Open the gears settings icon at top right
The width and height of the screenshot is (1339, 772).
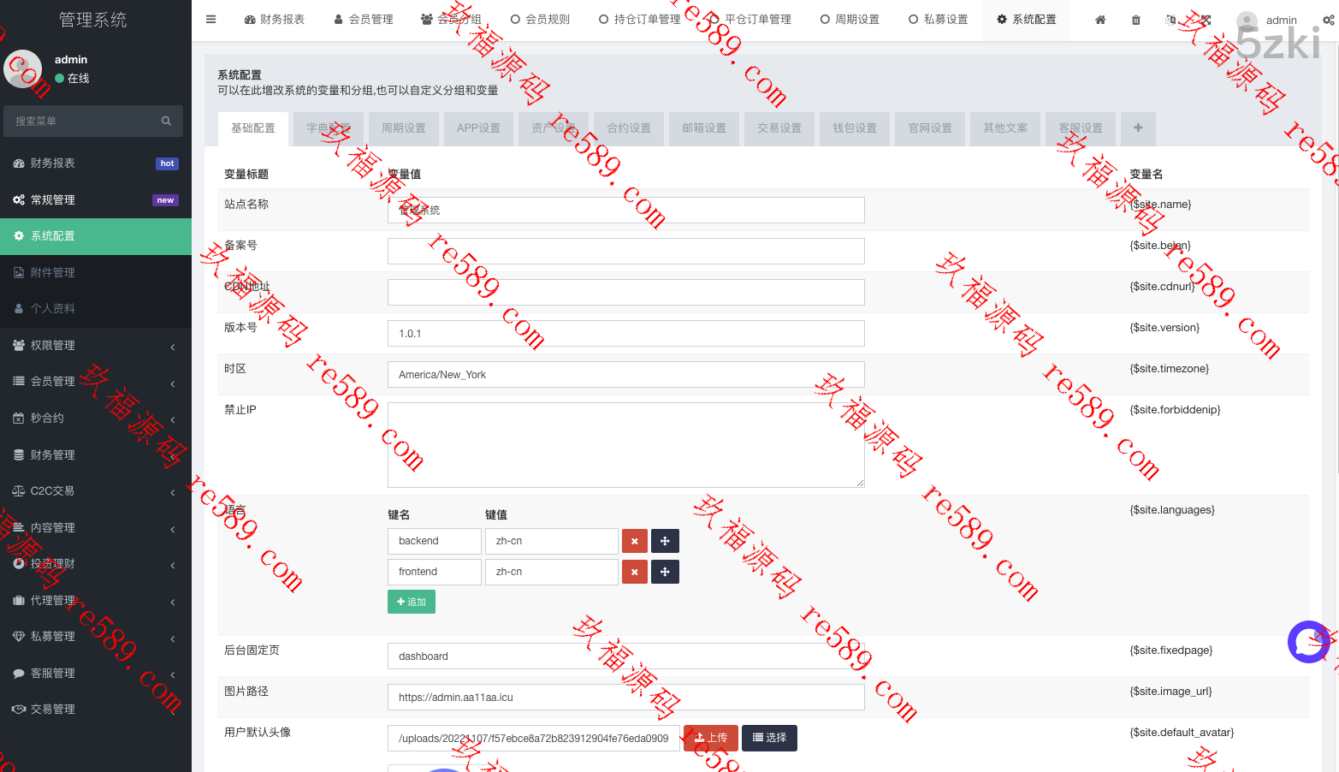1328,20
